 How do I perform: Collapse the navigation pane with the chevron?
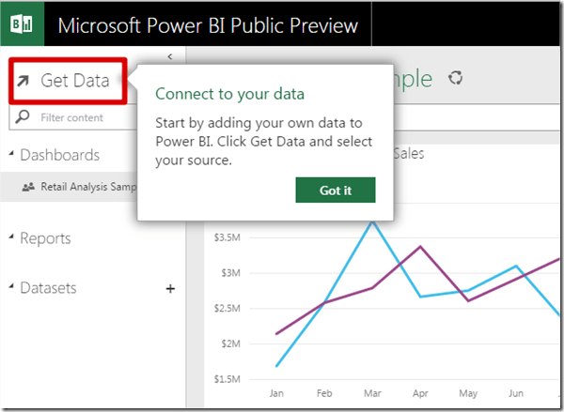point(169,57)
